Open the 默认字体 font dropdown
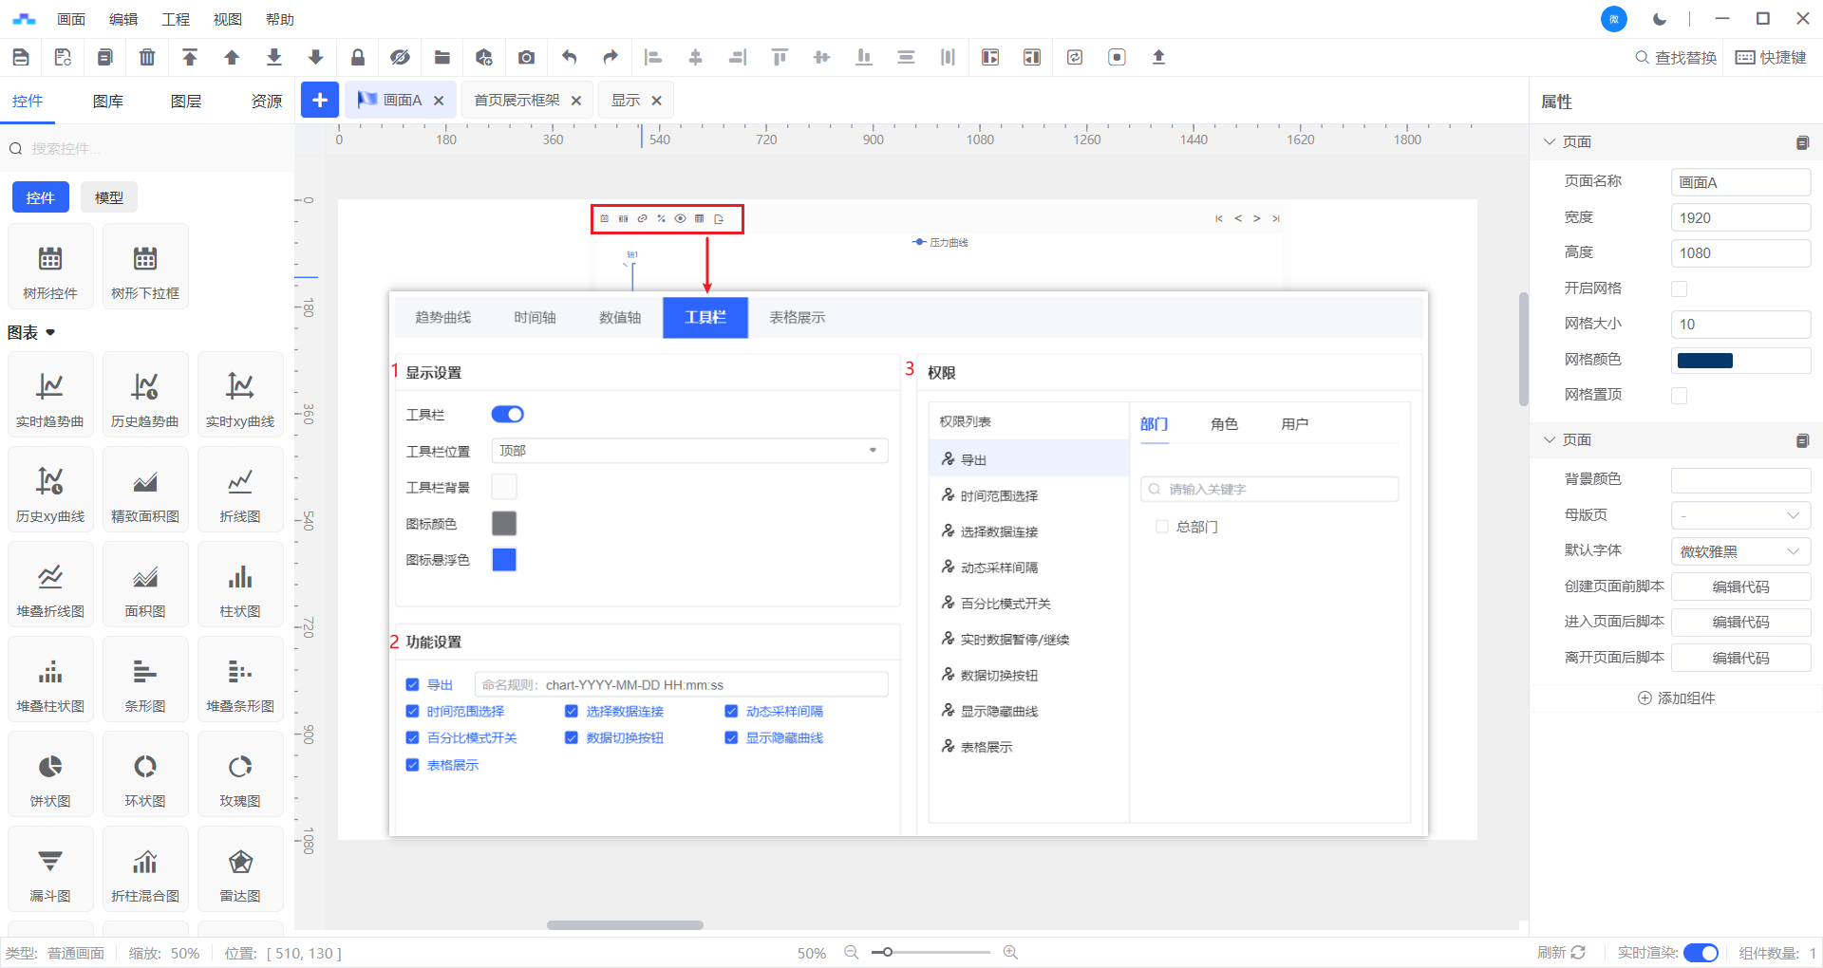Image resolution: width=1823 pixels, height=968 pixels. coord(1740,551)
